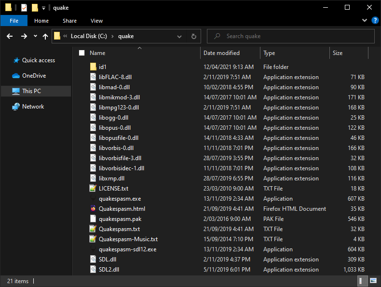Open the File menu

pyautogui.click(x=14, y=21)
